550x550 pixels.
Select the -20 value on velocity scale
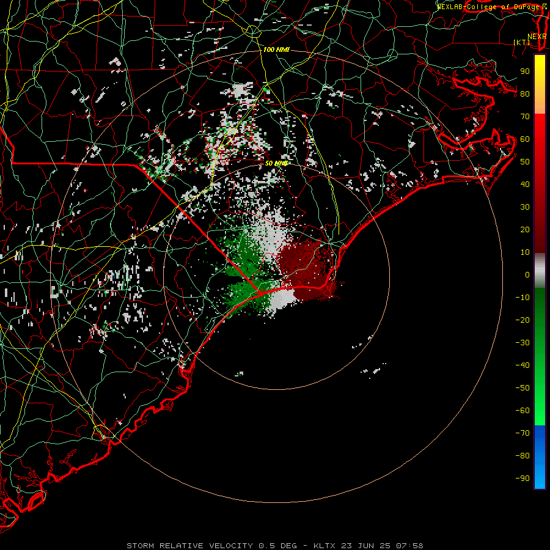522,320
